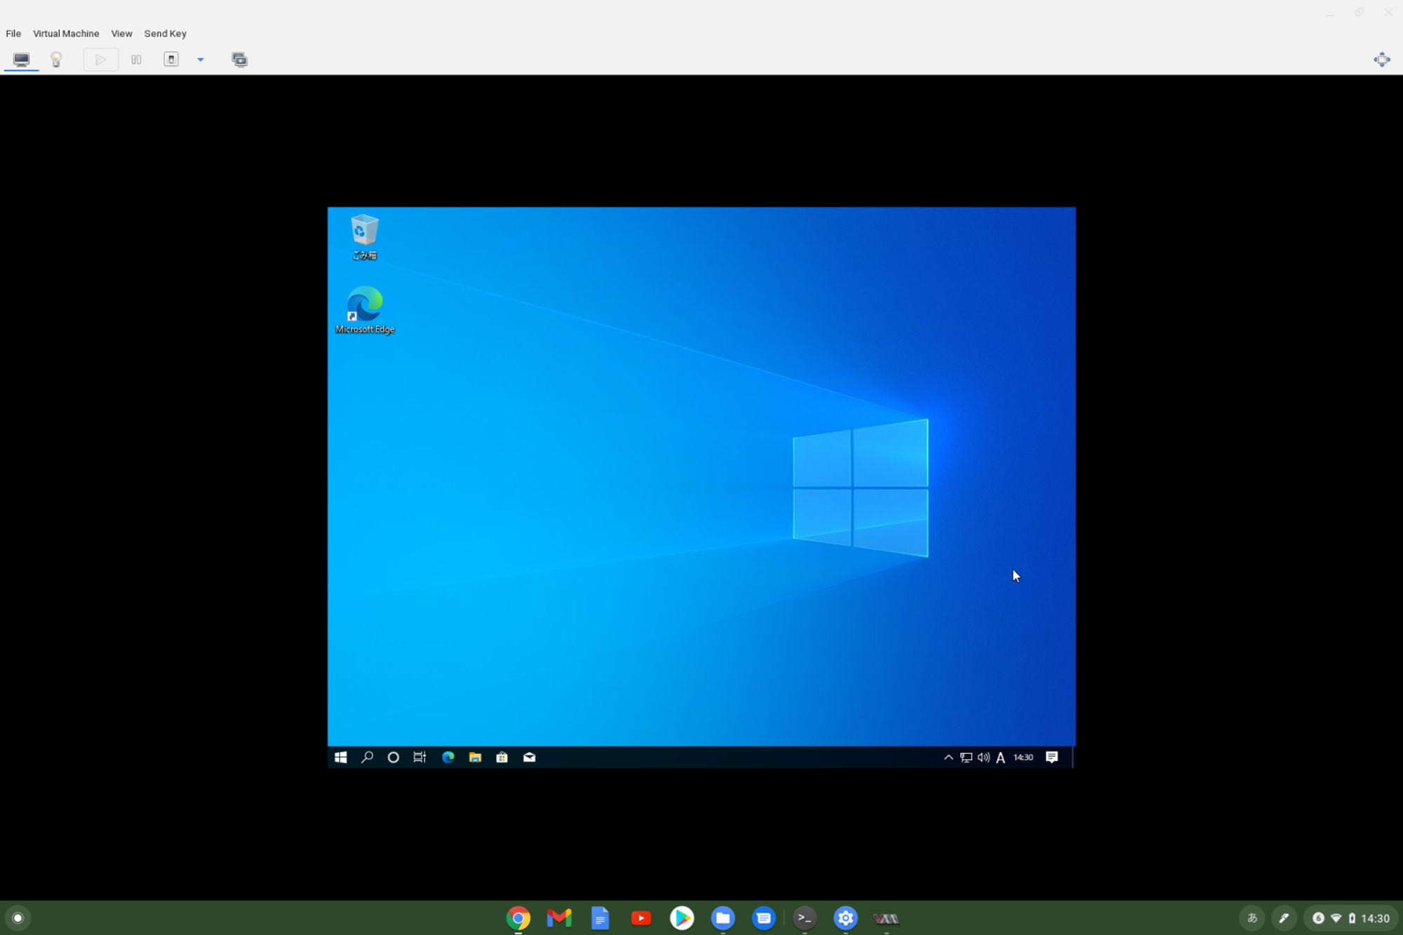Open Google Docs from the shelf
Screen dimensions: 1403x935
(600, 917)
